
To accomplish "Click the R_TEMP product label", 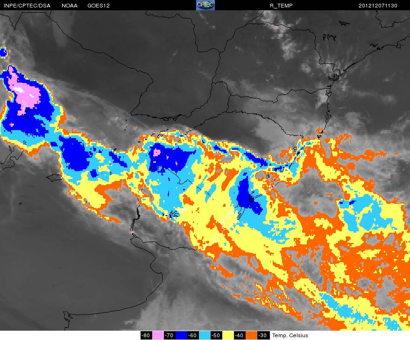I will pyautogui.click(x=281, y=6).
